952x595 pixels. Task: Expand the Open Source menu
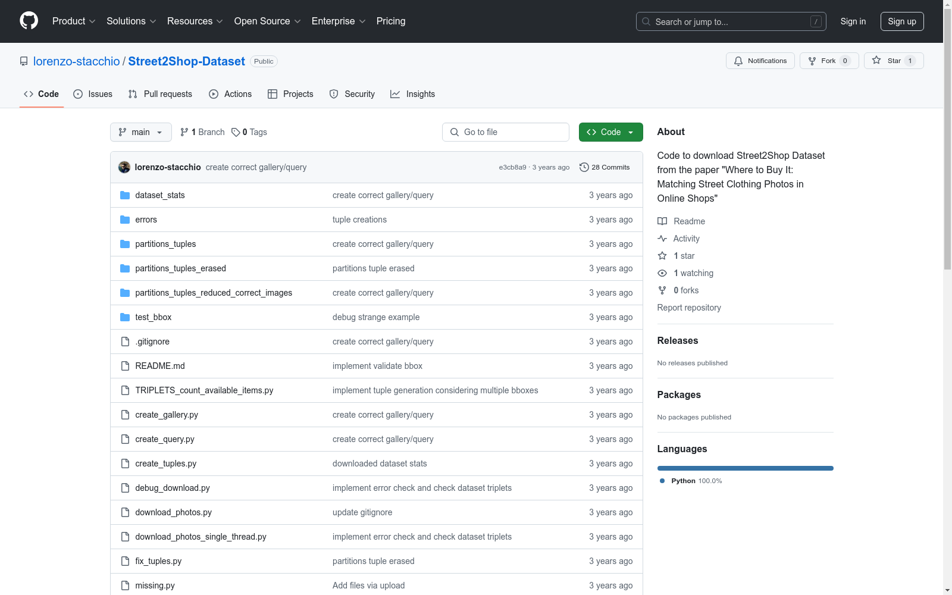pos(268,21)
